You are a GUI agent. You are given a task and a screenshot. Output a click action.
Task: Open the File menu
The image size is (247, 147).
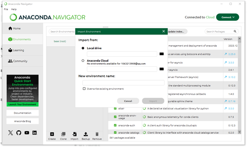click(x=6, y=9)
